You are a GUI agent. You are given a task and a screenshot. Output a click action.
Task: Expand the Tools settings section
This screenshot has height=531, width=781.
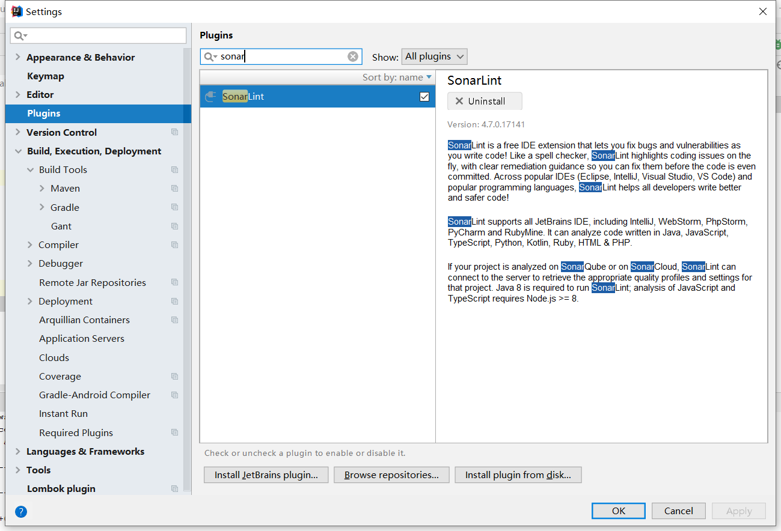tap(18, 470)
